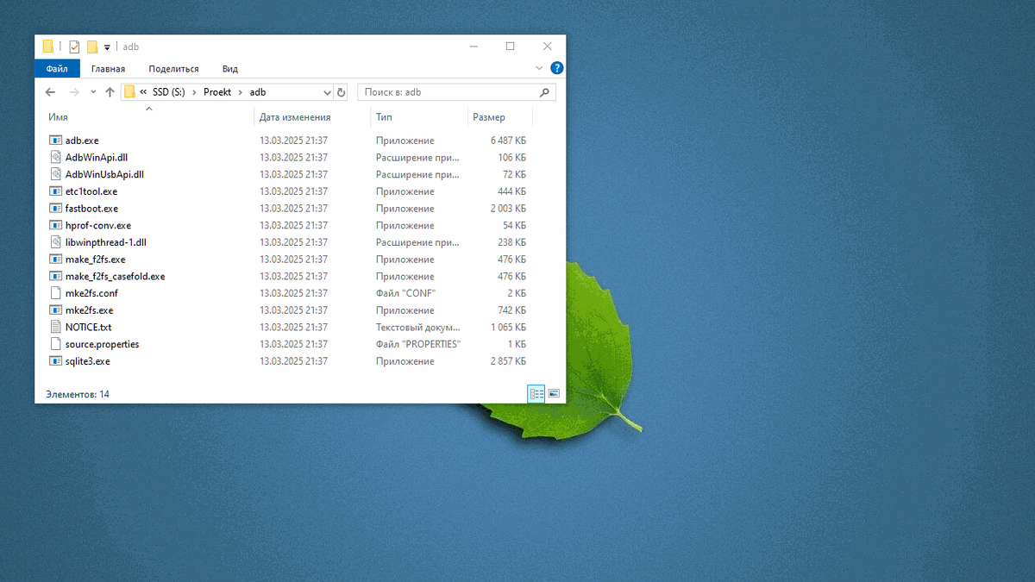
Task: Click the make_f2fs.exe icon
Action: [56, 260]
